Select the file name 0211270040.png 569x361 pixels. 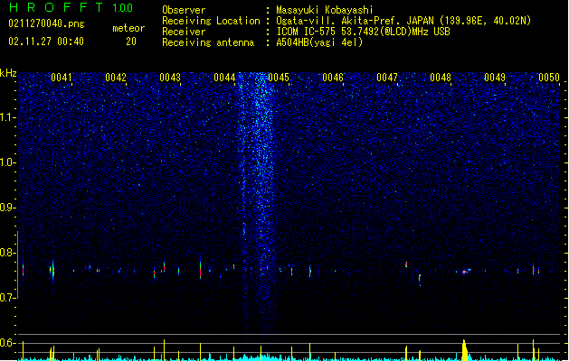(x=46, y=23)
